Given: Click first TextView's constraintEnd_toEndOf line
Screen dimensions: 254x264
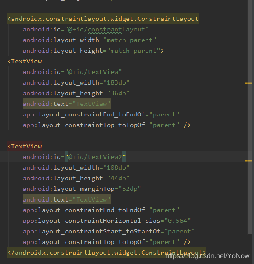Looking at the screenshot, I should pos(101,114).
